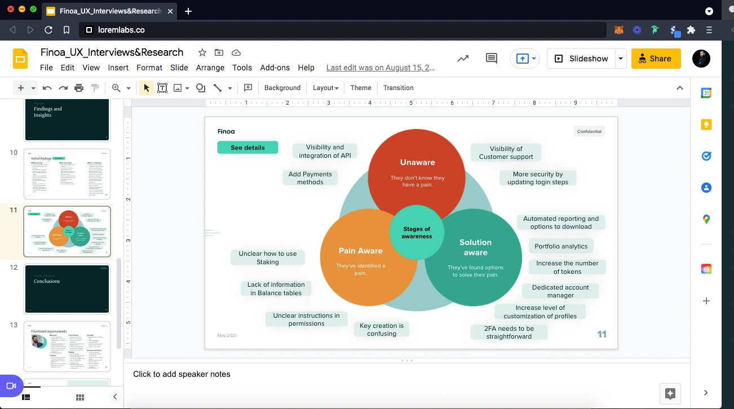Open the new slide layout dropdown

click(x=33, y=88)
